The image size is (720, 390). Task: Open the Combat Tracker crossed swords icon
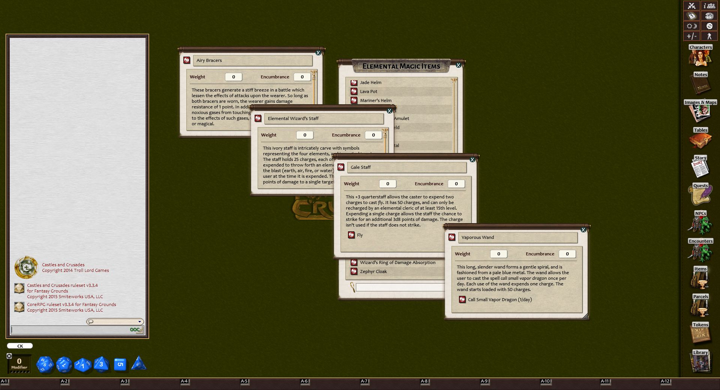691,6
